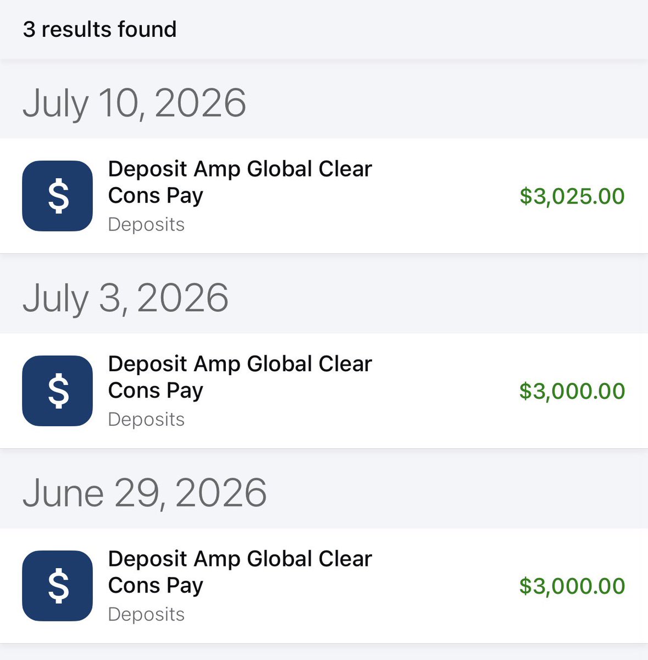This screenshot has width=648, height=660.
Task: Tap Deposits category under June 29 entry
Action: [x=146, y=614]
